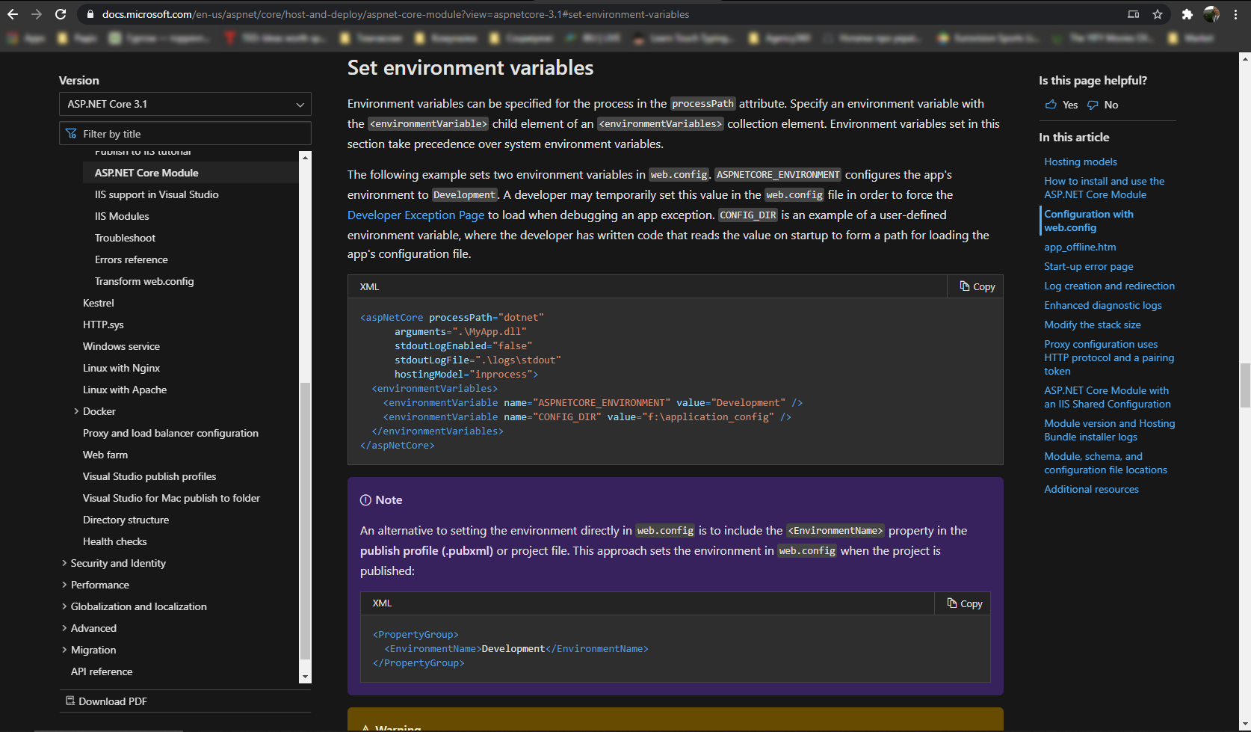
Task: Navigate back with the back arrow
Action: click(13, 13)
